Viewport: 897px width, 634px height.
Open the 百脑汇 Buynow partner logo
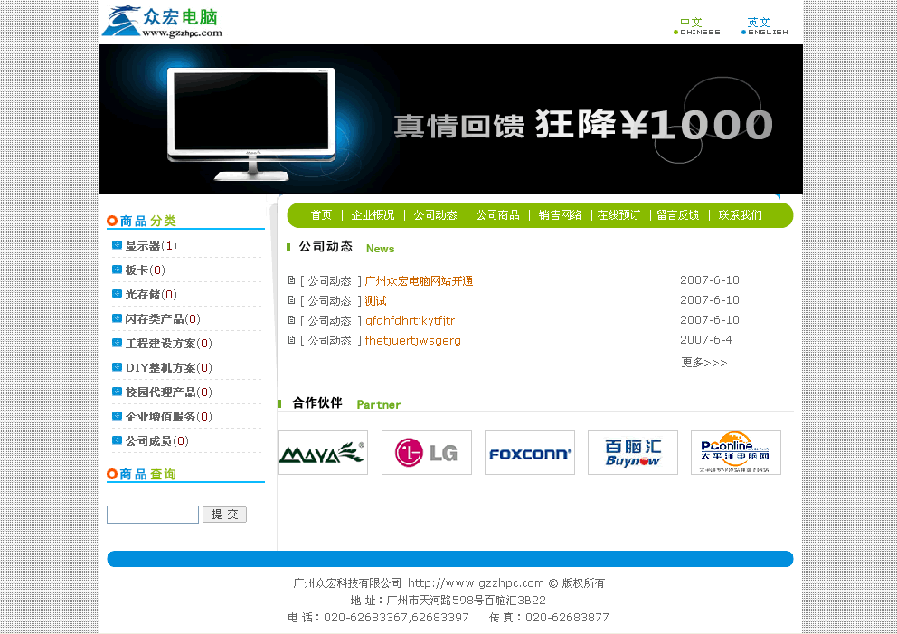(632, 452)
